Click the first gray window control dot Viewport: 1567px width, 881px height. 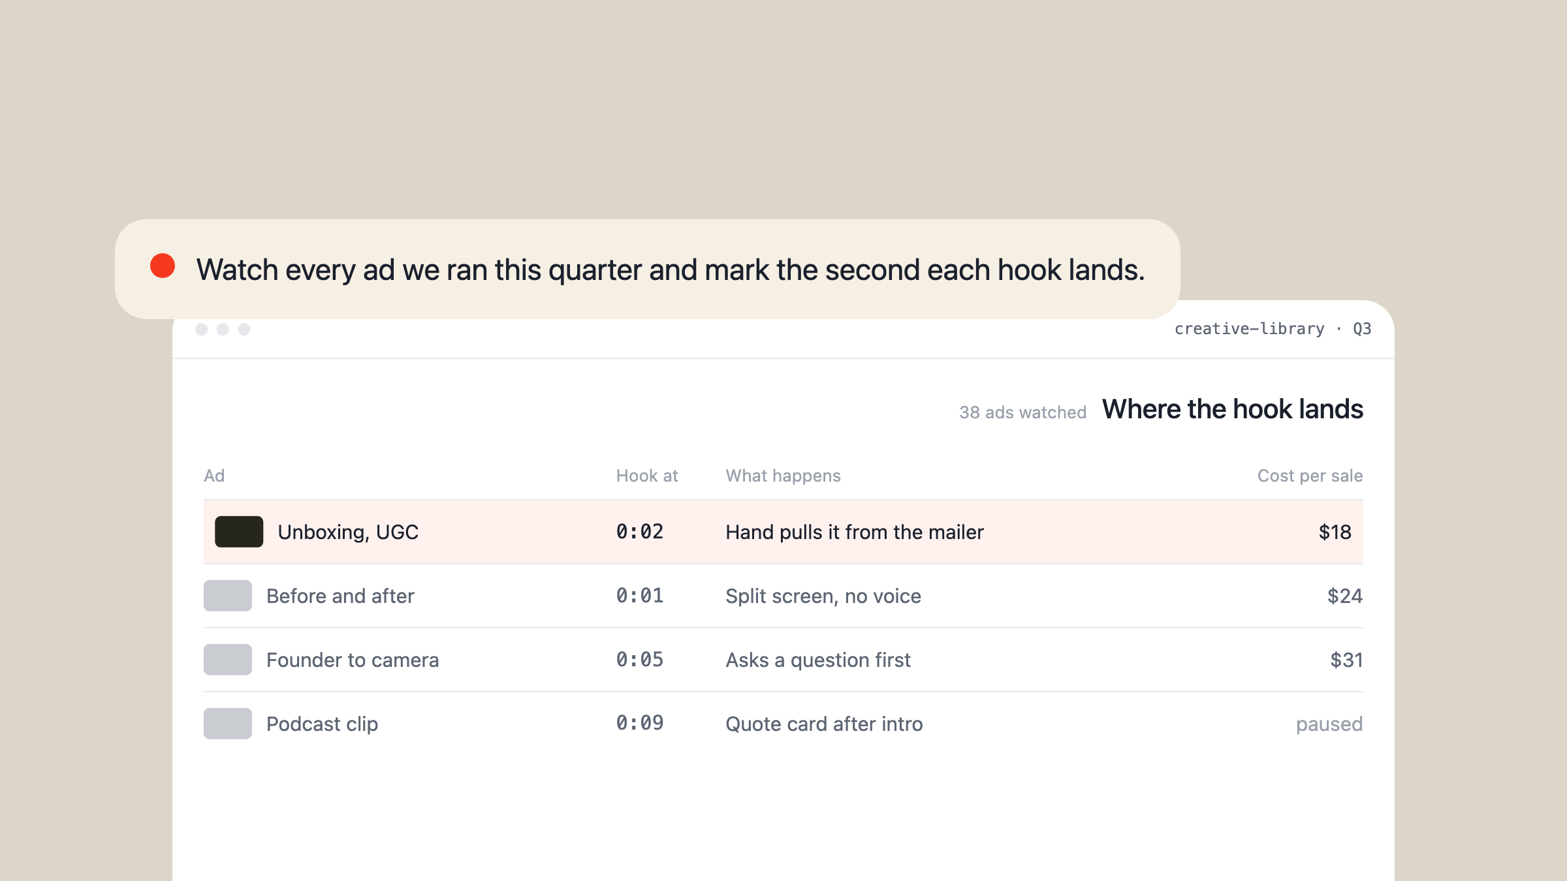pyautogui.click(x=202, y=329)
